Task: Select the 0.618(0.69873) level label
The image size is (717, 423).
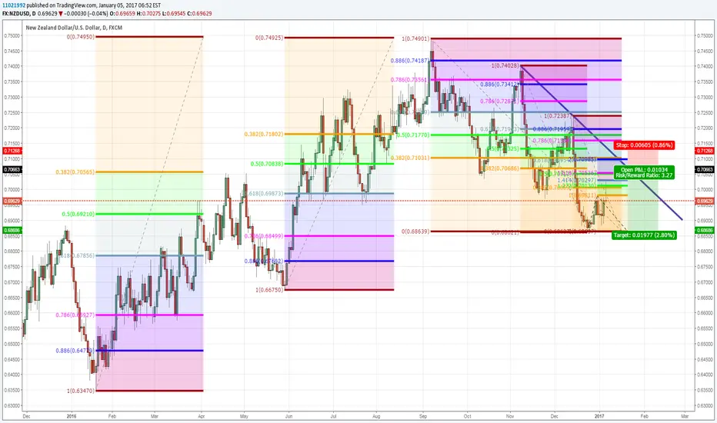Action: click(x=264, y=194)
